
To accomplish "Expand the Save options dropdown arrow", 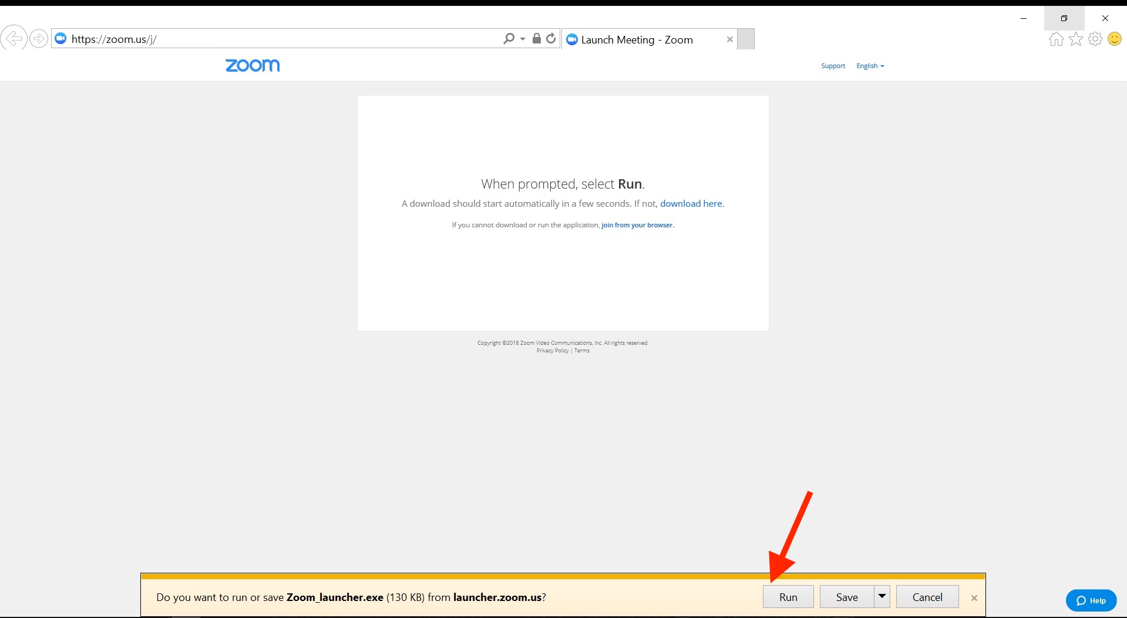I will tap(882, 597).
